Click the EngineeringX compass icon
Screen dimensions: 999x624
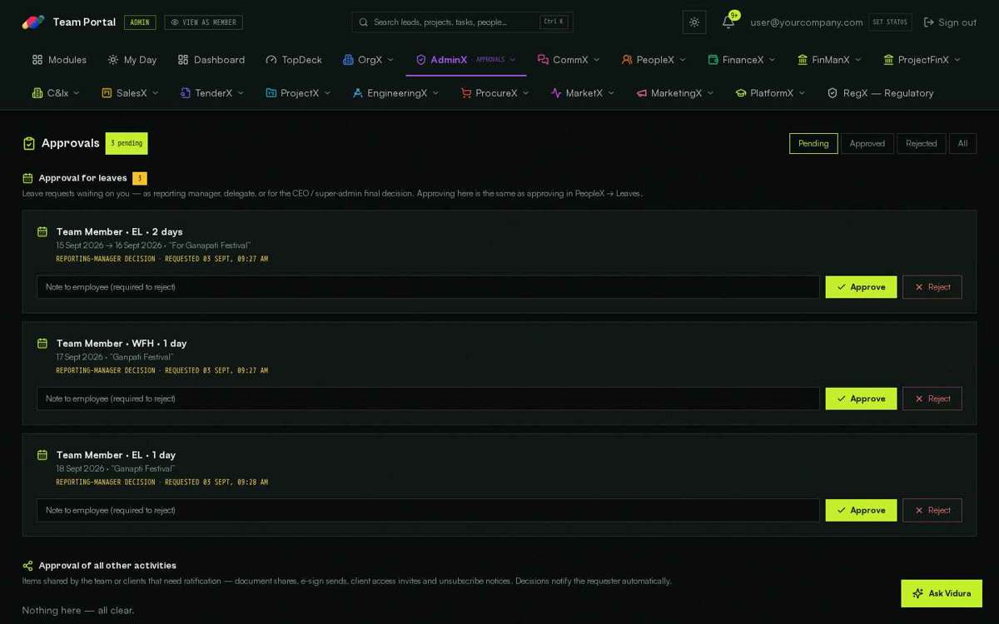[358, 93]
